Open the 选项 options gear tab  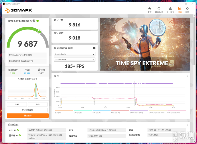[187, 10]
